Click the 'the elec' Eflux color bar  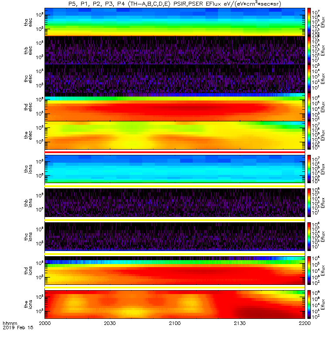(309, 135)
